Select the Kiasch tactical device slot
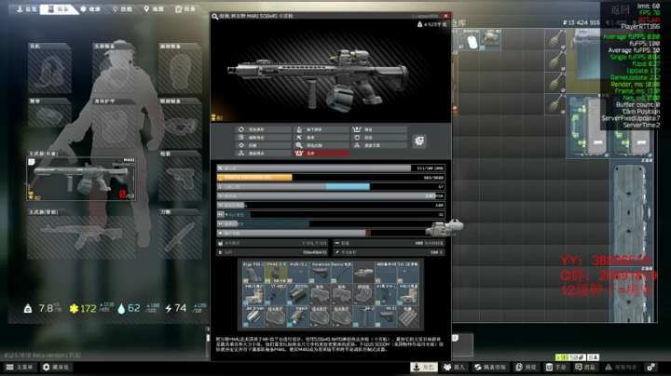Viewport: 671px width, 376px height. click(298, 317)
